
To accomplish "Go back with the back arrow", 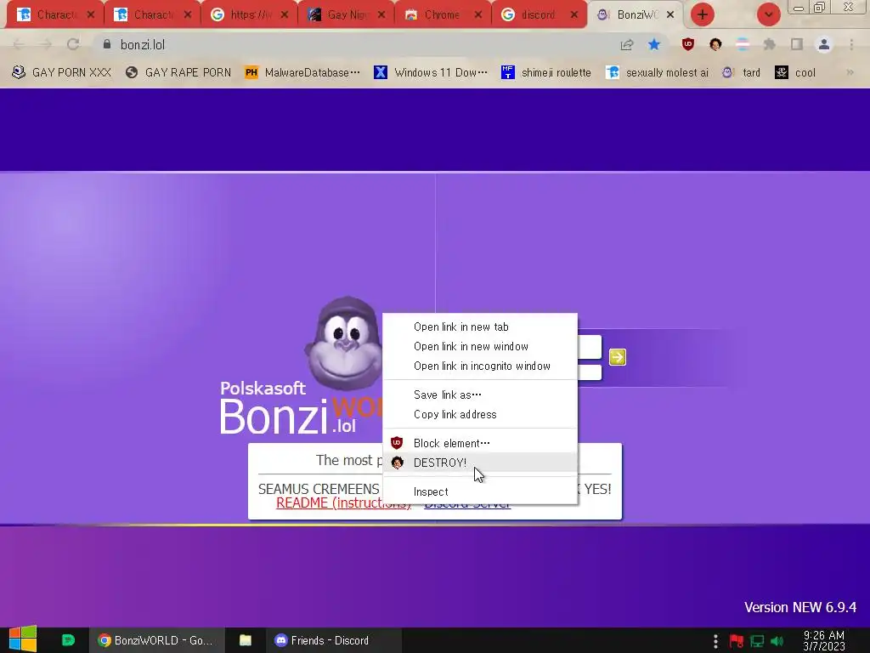I will (19, 44).
